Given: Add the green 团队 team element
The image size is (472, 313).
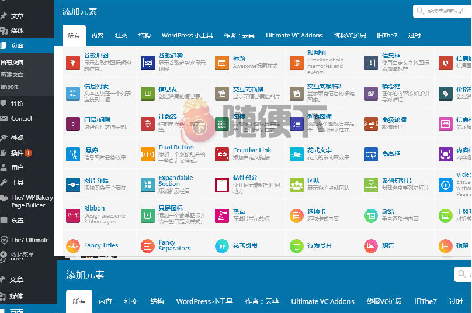Looking at the screenshot, I should tap(297, 185).
